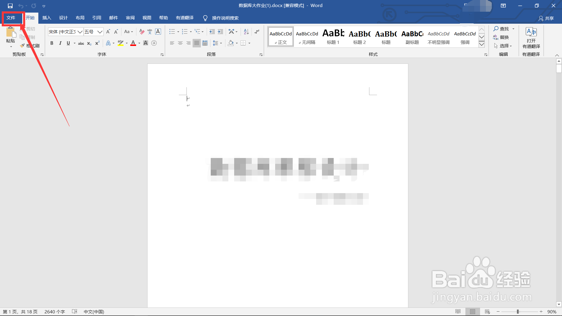Enable center text alignment

tap(180, 43)
